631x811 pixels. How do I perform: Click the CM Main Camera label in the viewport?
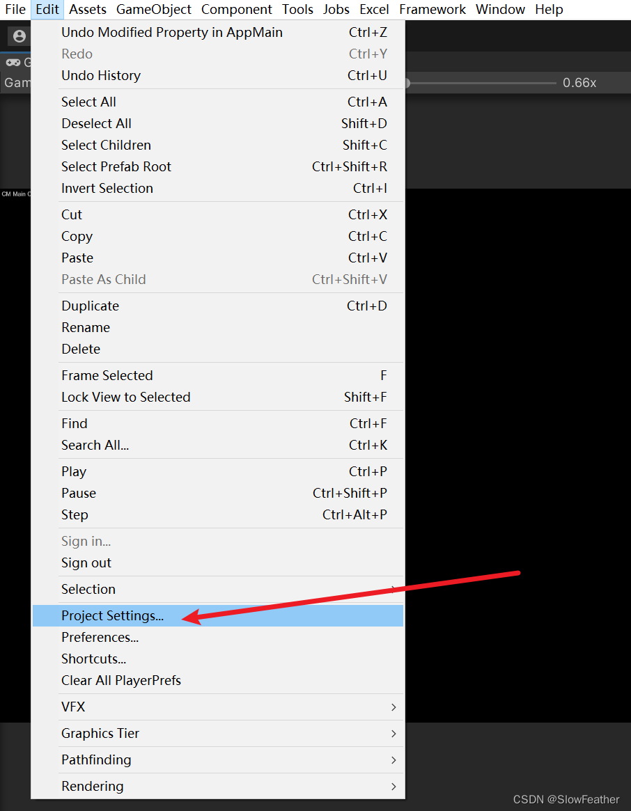(x=17, y=194)
